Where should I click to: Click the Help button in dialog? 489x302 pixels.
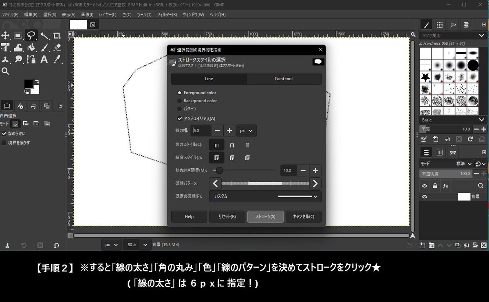(189, 216)
